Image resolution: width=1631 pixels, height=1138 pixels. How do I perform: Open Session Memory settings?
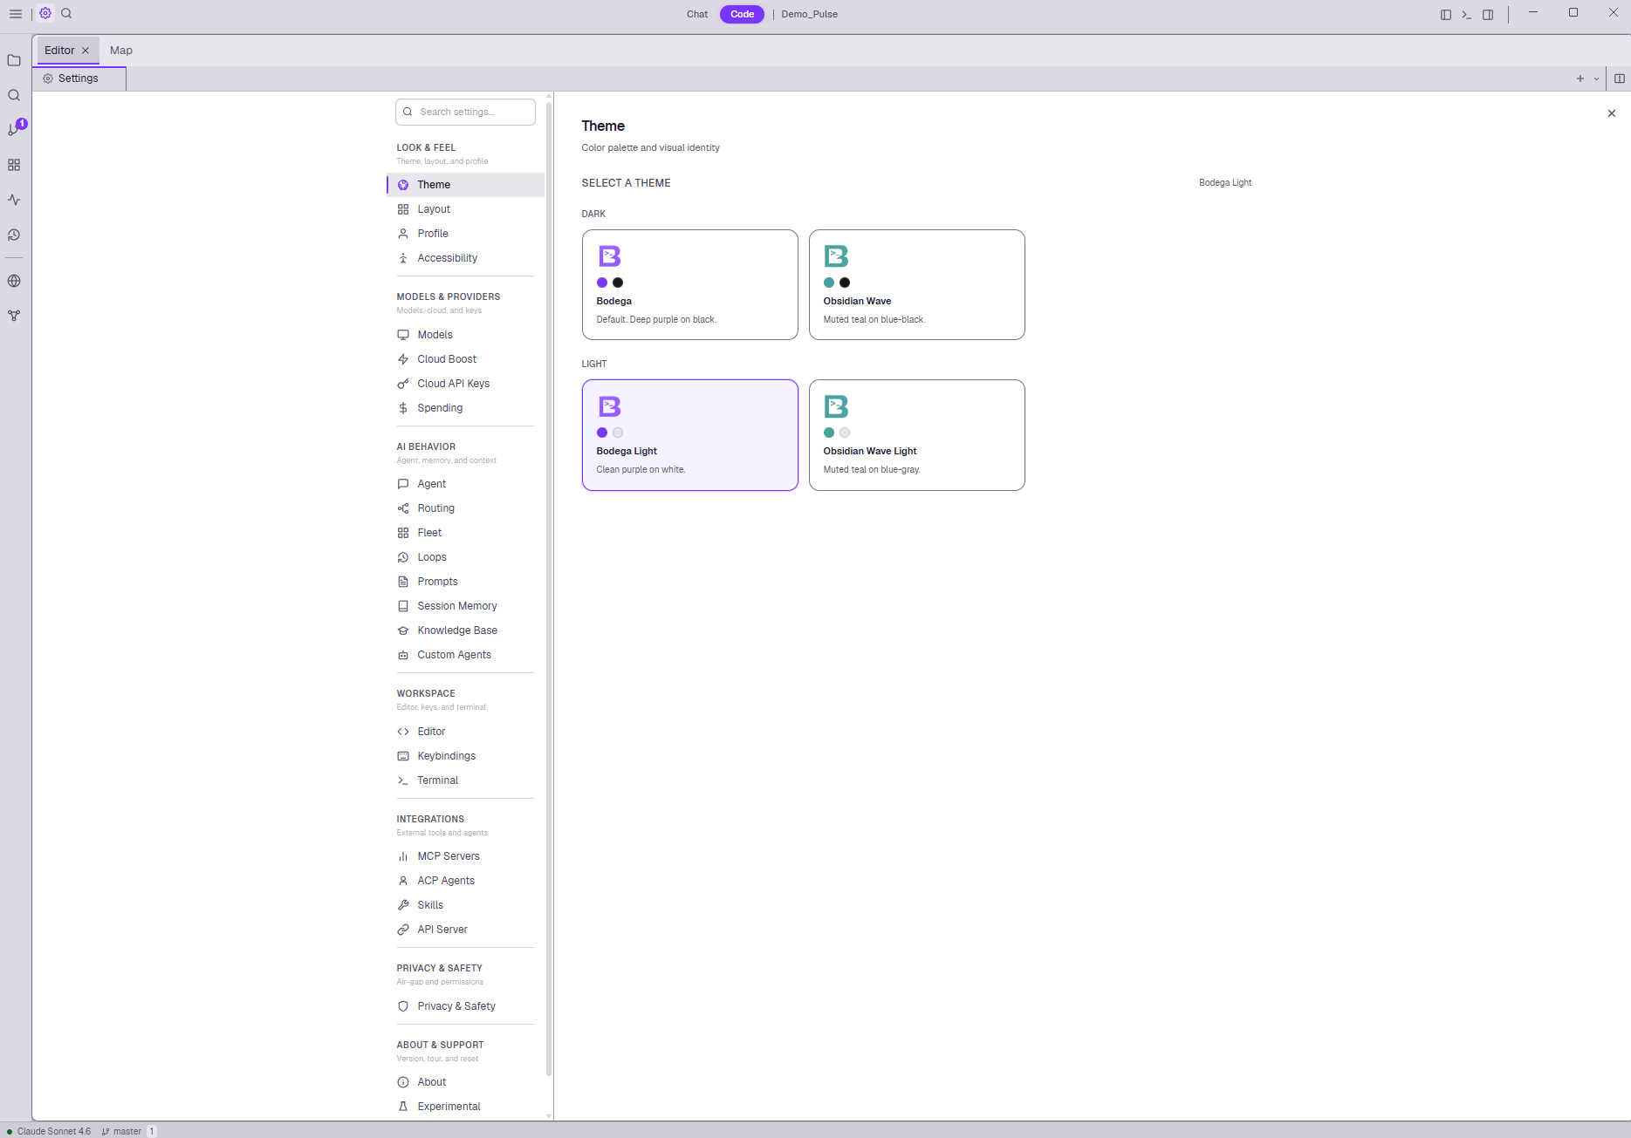465,606
